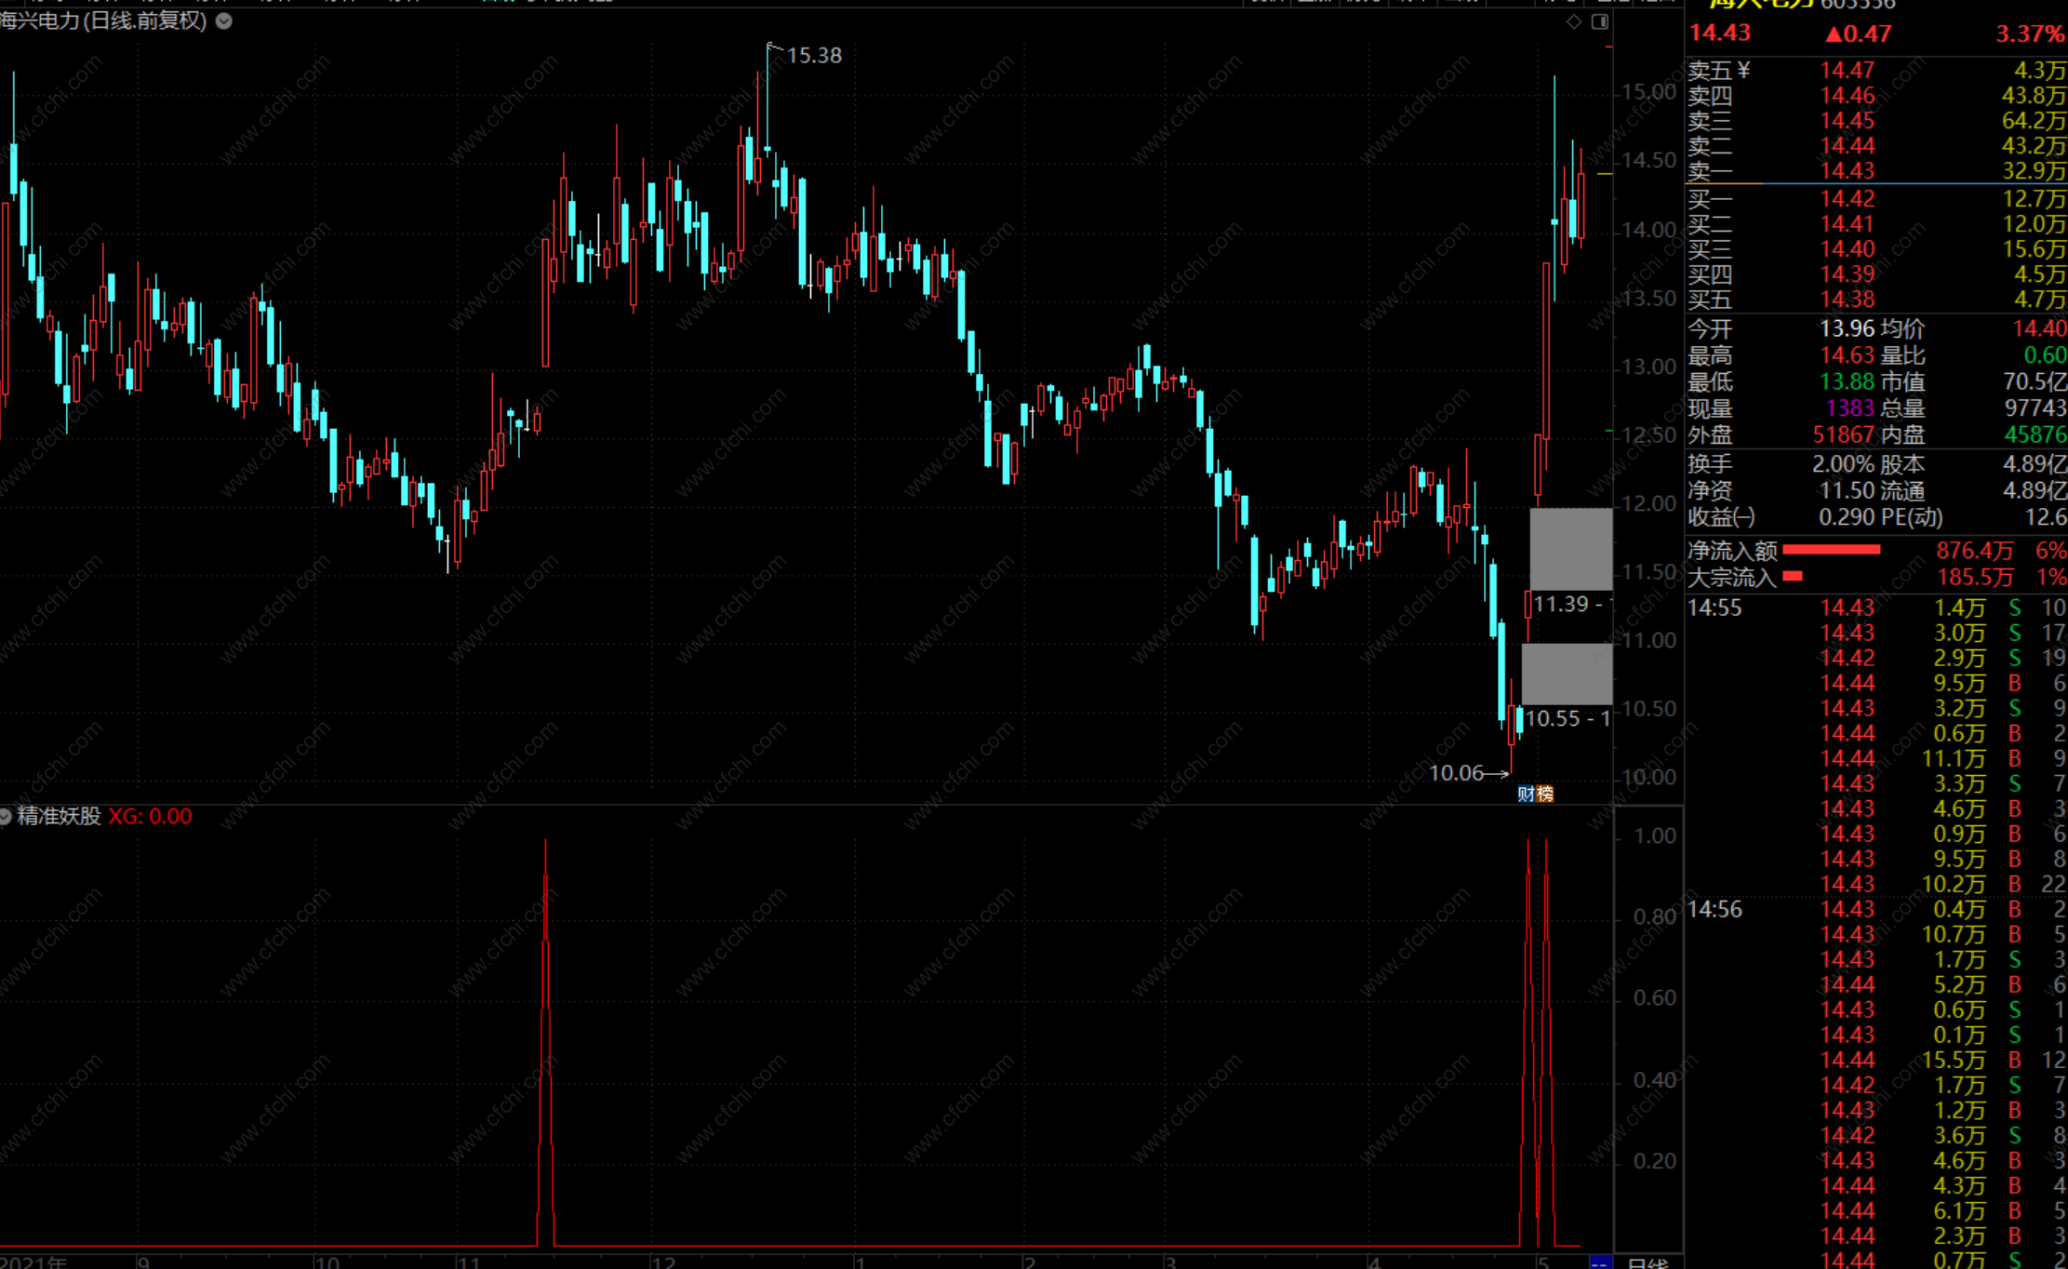2068x1269 pixels.
Task: Click the XG: 0.00 indicator value
Action: [x=150, y=816]
